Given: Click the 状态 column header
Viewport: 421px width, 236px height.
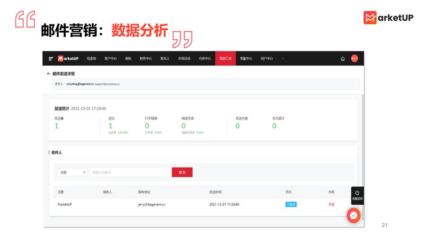Looking at the screenshot, I should [x=289, y=192].
